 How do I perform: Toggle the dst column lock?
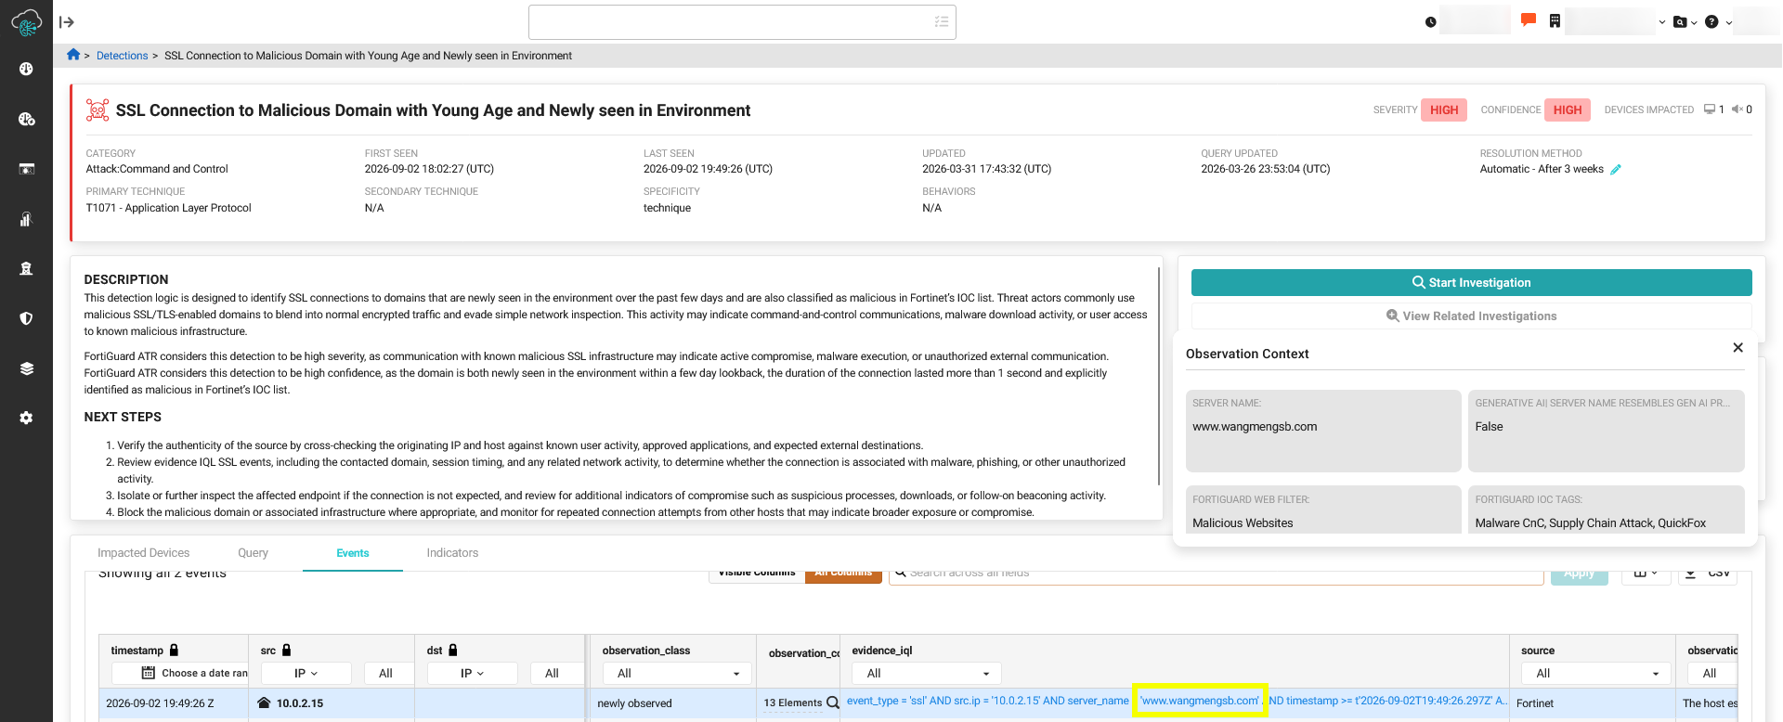(453, 651)
